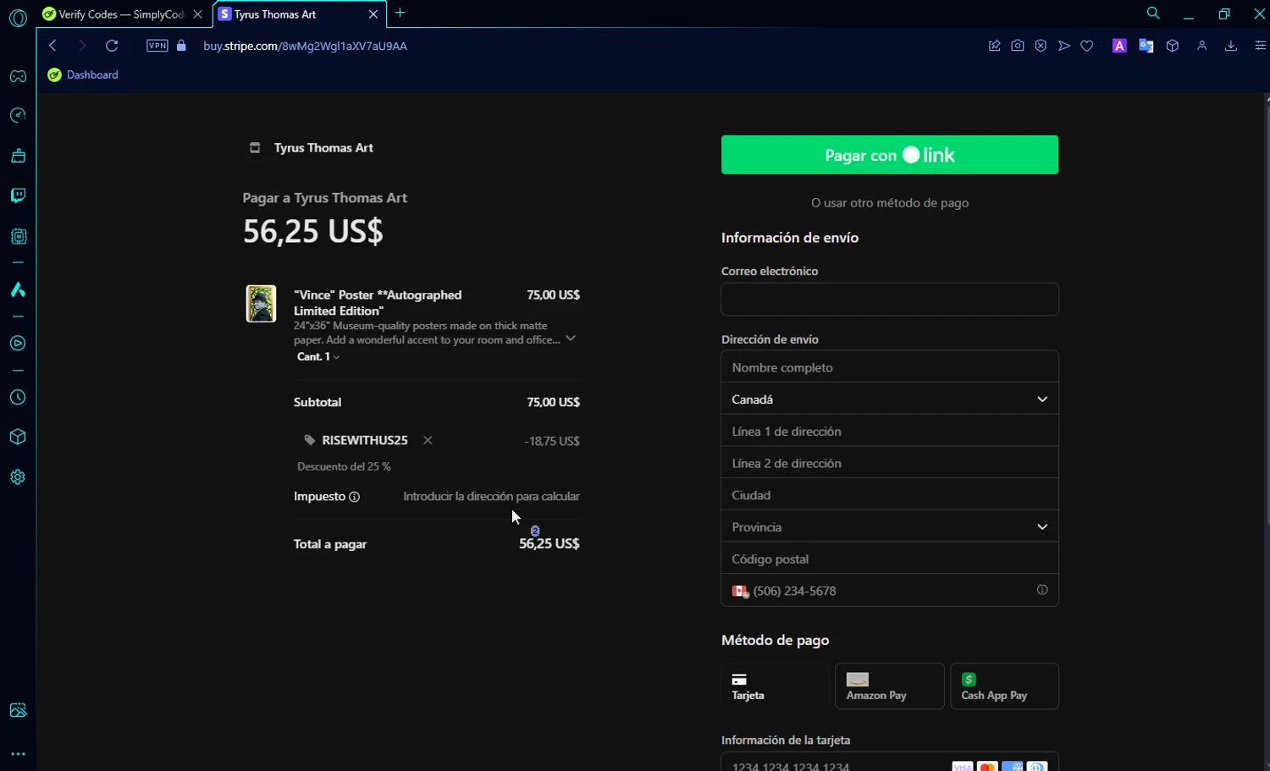Viewport: 1270px width, 771px height.
Task: Add page to bookmarks heart icon
Action: click(x=1087, y=46)
